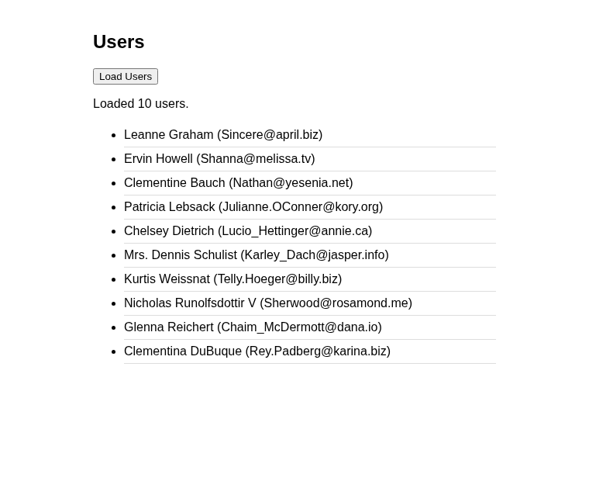Click the Load Users button
Viewport: 589px width, 481px height.
click(126, 76)
